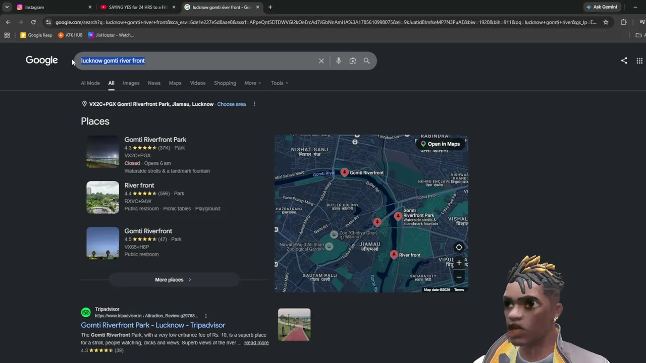The image size is (646, 363).
Task: Open the All Bookmarks folder icon
Action: [638, 35]
